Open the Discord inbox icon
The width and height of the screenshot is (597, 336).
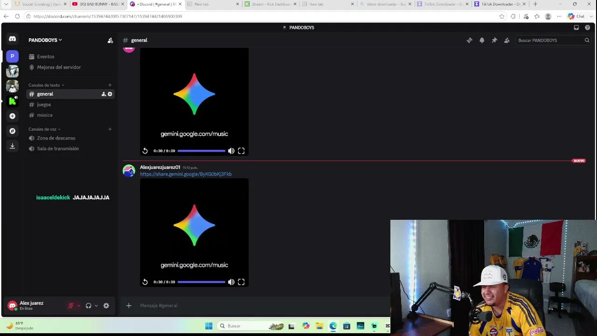(576, 28)
